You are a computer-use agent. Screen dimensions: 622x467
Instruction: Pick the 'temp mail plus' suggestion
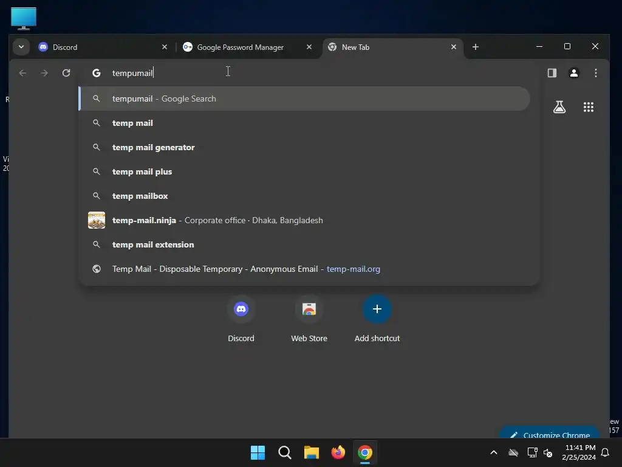click(x=304, y=171)
